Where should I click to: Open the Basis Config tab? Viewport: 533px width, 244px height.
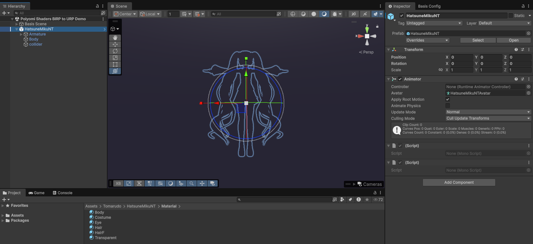click(x=429, y=6)
